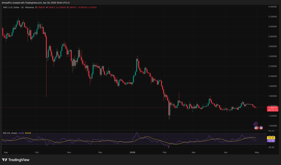Click the 2026 label on time axis
Viewport: 281px width, 165px height.
[133, 152]
